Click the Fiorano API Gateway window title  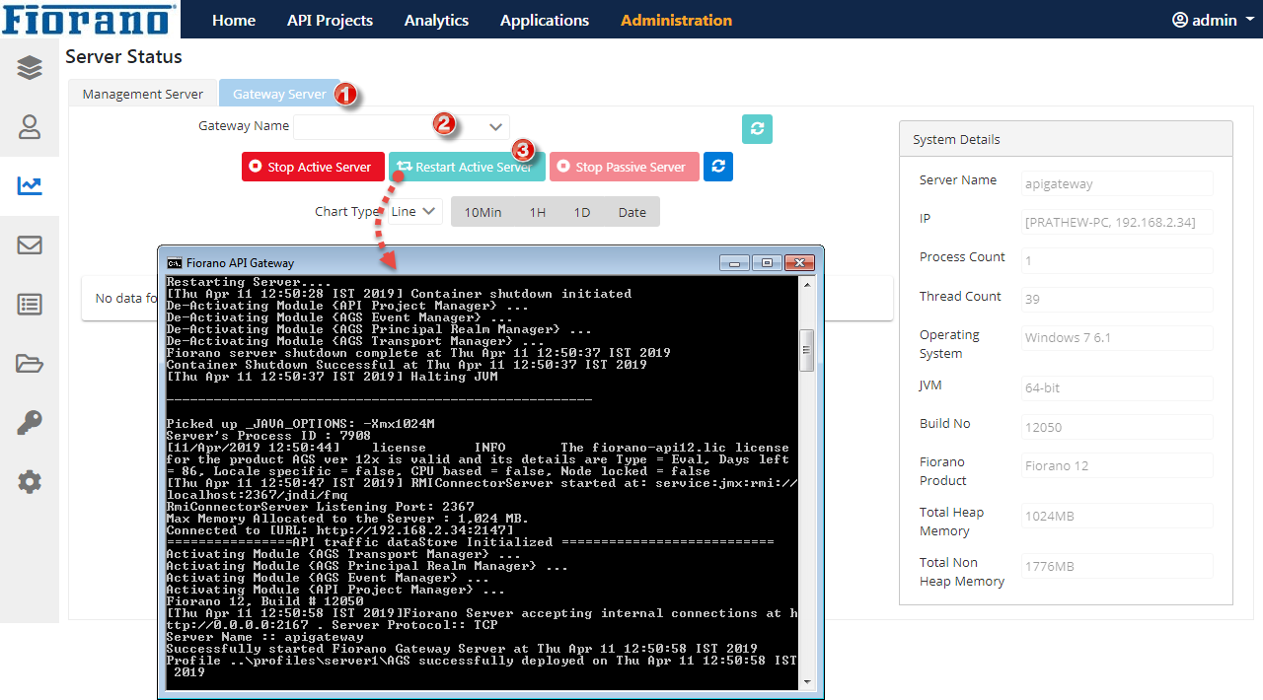240,263
